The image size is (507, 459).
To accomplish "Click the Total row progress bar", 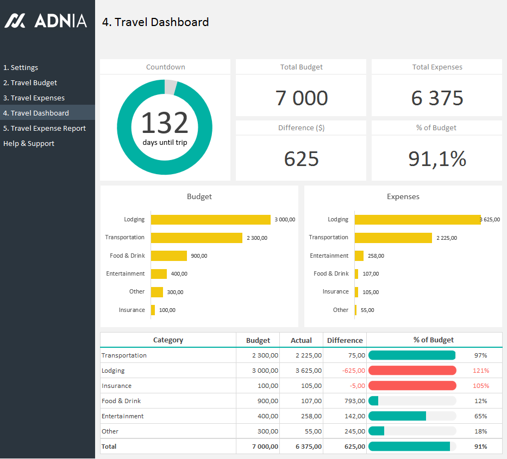I will click(x=409, y=447).
